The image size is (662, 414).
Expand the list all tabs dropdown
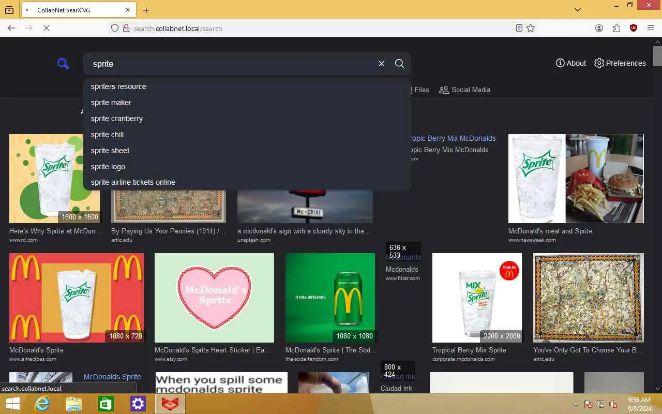coord(578,10)
